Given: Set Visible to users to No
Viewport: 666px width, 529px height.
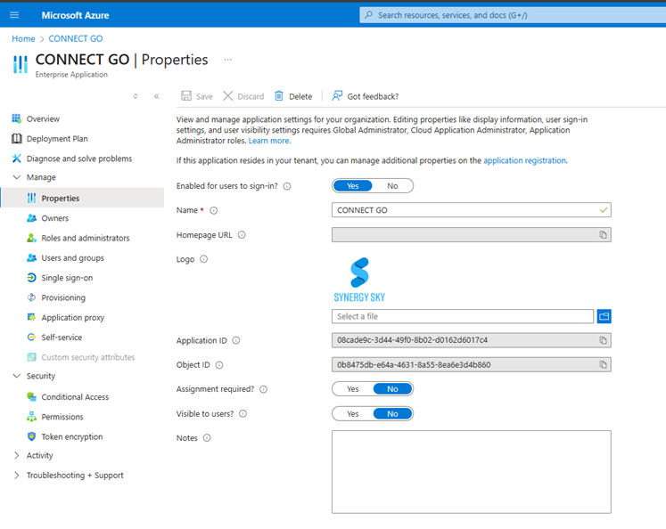Looking at the screenshot, I should click(x=392, y=413).
